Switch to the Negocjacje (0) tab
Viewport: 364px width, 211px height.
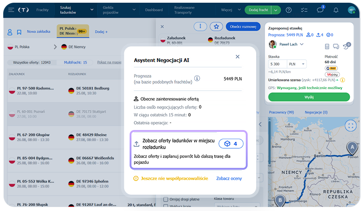coord(316,112)
